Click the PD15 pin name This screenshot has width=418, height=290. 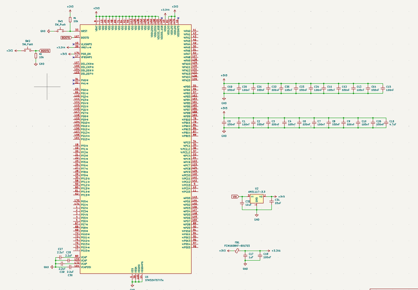187,247
